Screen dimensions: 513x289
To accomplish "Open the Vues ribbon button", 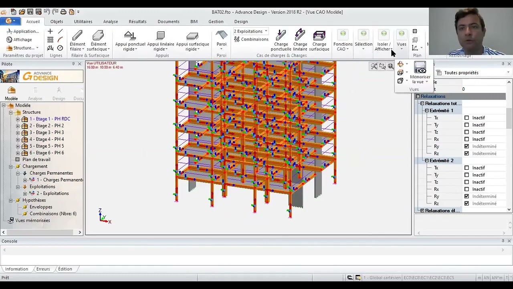I will tap(402, 40).
